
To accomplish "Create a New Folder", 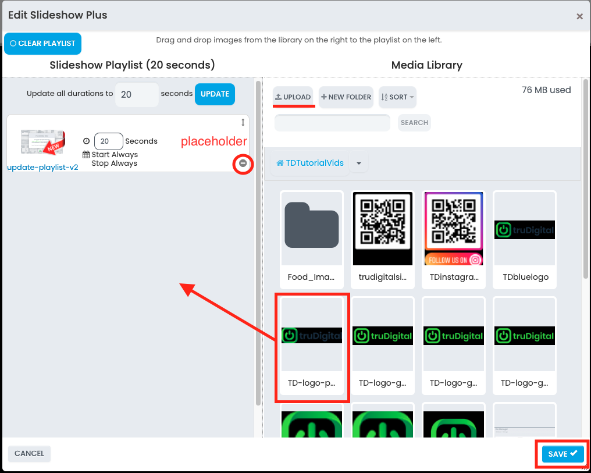I will 346,97.
